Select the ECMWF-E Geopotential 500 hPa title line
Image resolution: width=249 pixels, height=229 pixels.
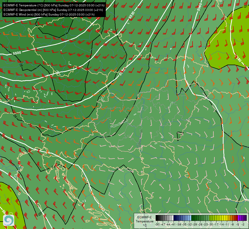tap(53, 10)
